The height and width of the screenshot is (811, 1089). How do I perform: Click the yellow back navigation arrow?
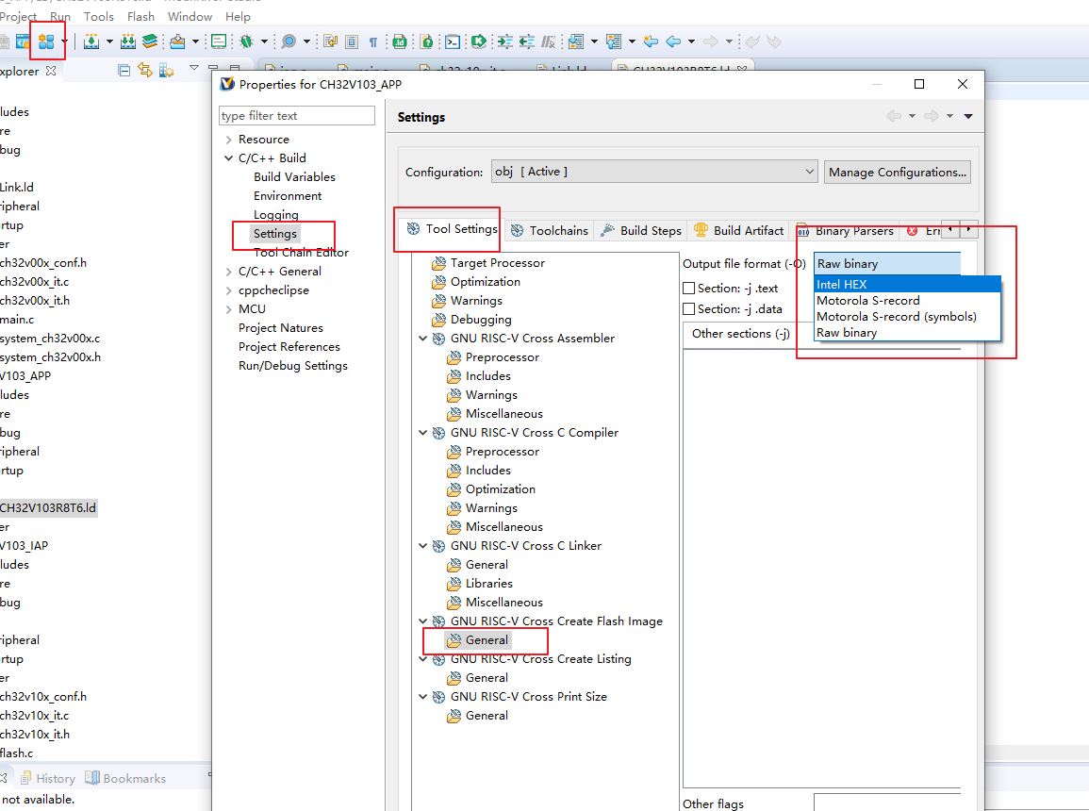click(651, 41)
